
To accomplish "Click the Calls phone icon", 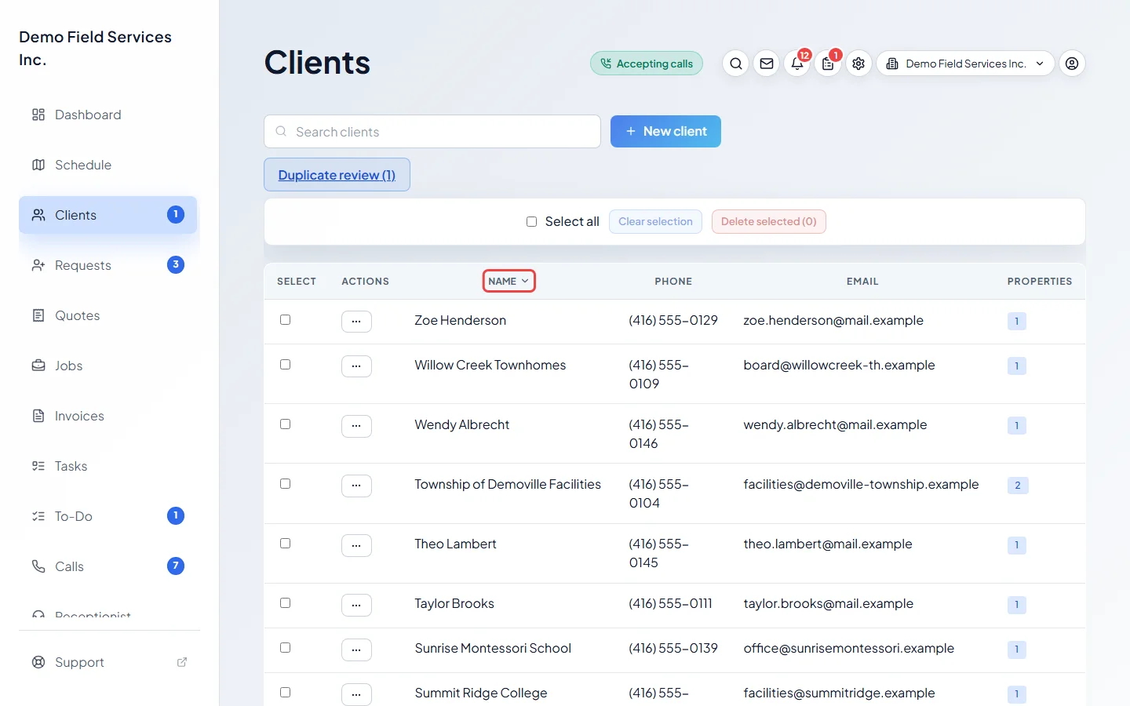I will [x=38, y=566].
